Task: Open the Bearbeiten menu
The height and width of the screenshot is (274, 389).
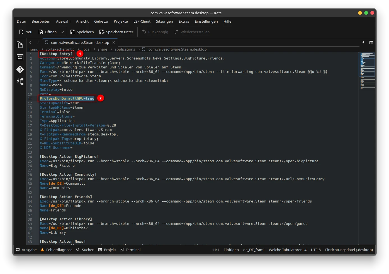Action: pos(41,21)
